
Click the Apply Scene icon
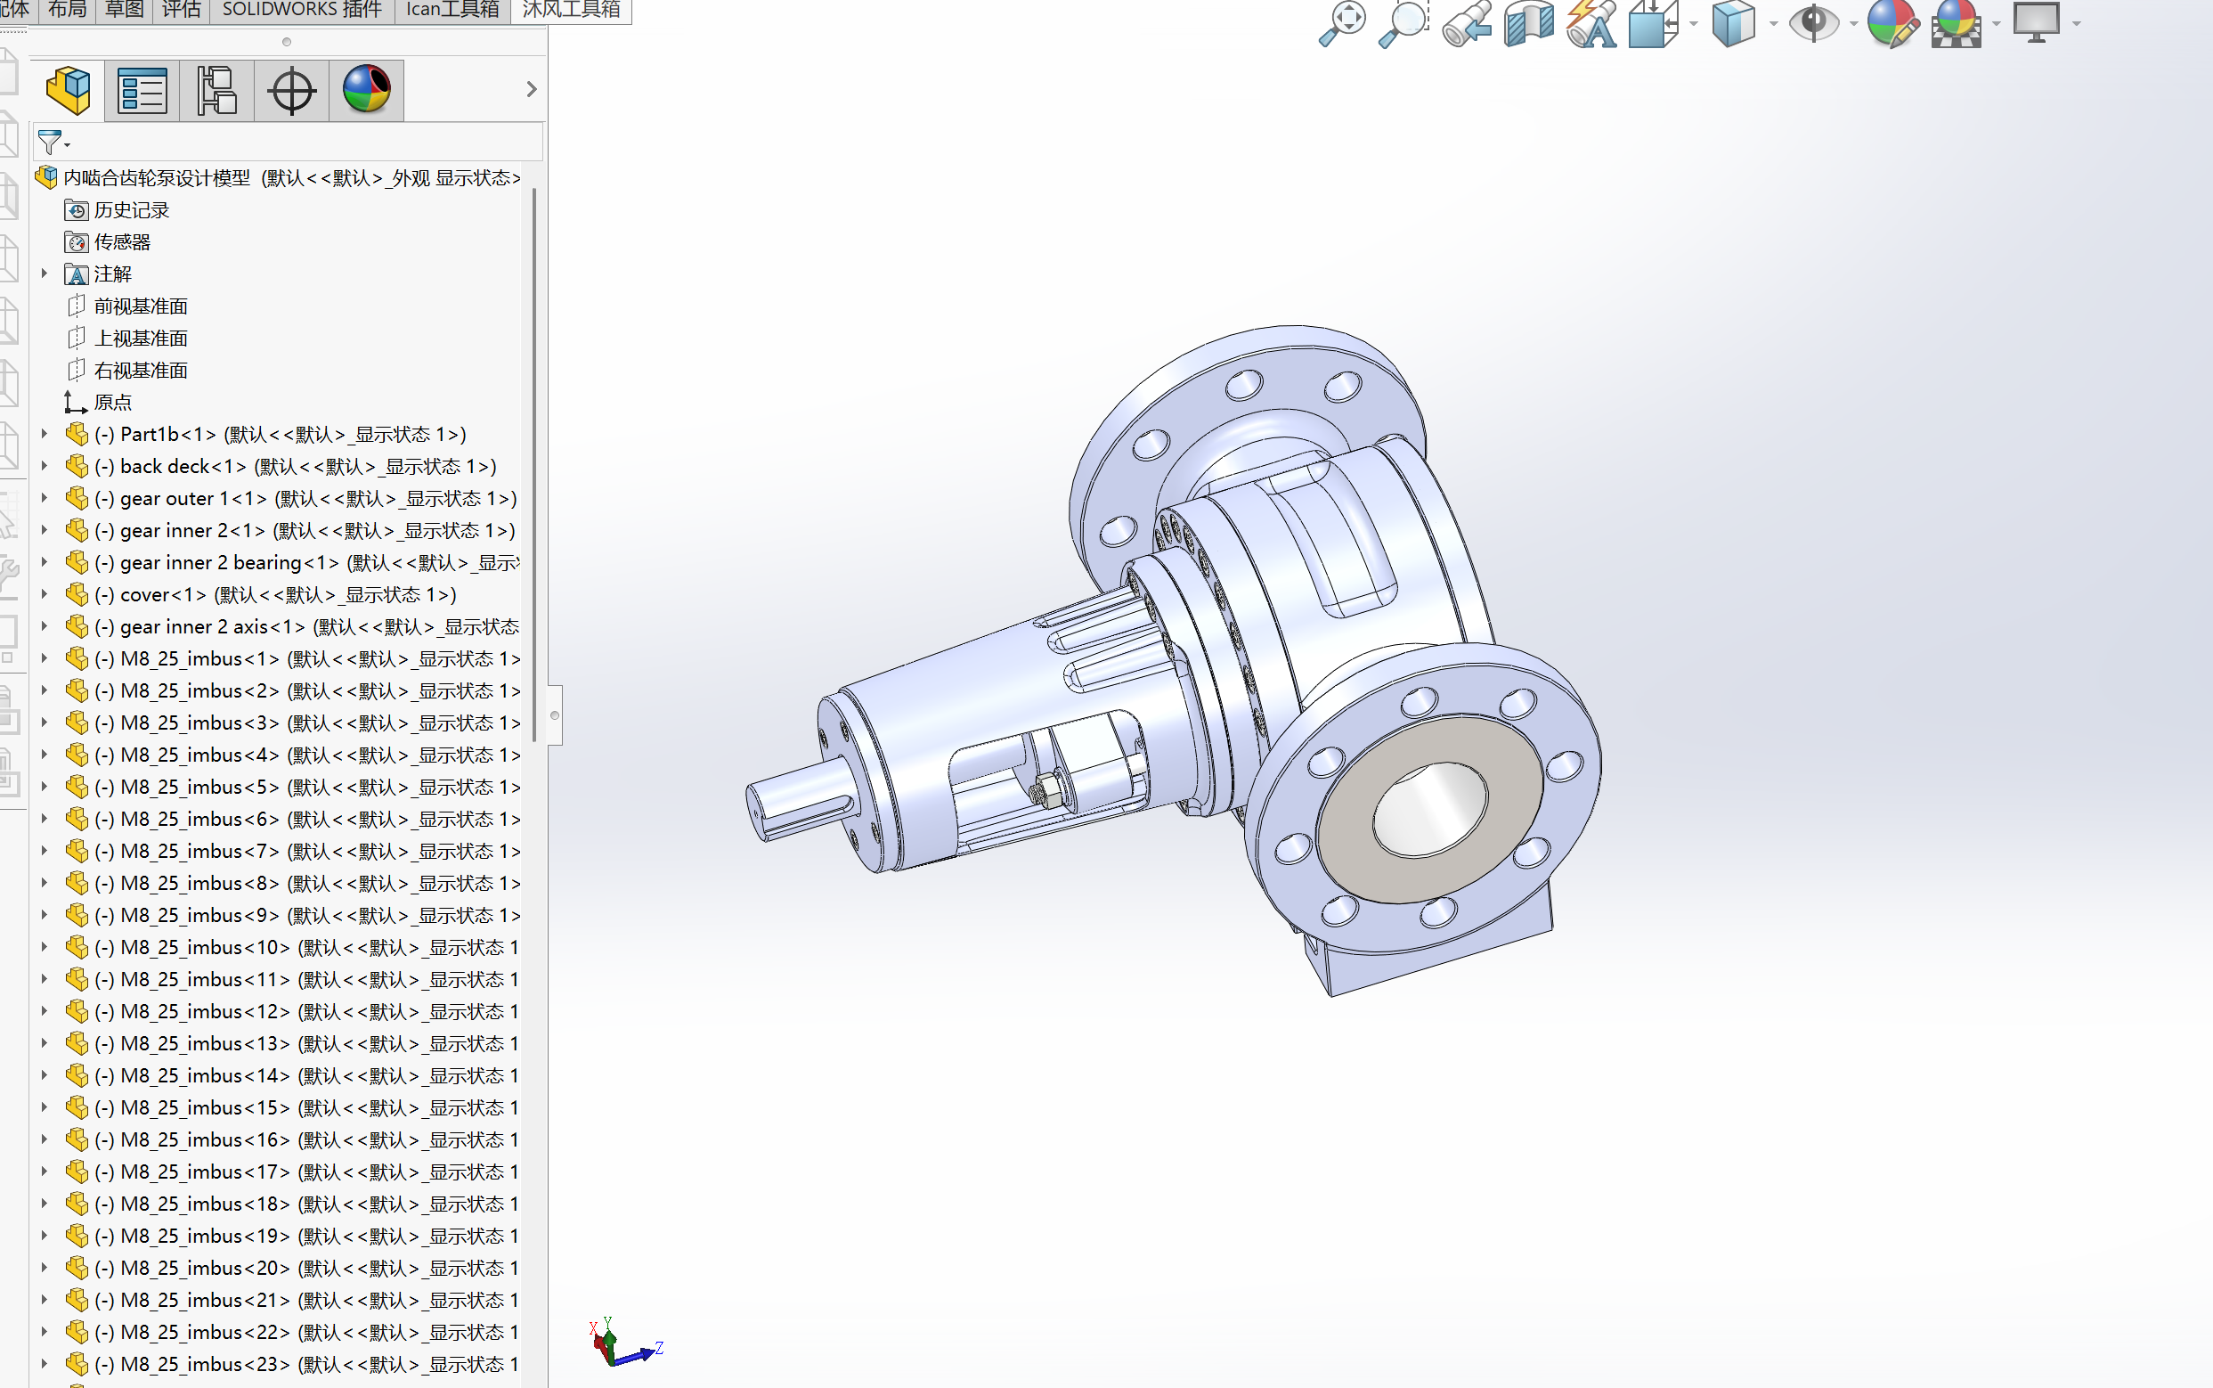[1957, 23]
